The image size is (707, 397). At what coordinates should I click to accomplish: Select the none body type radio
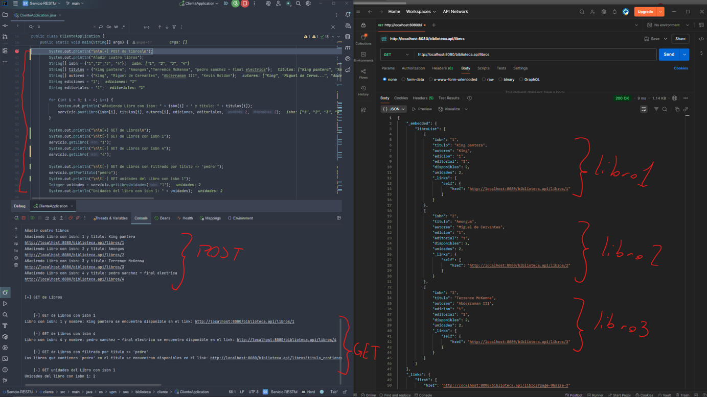[384, 80]
